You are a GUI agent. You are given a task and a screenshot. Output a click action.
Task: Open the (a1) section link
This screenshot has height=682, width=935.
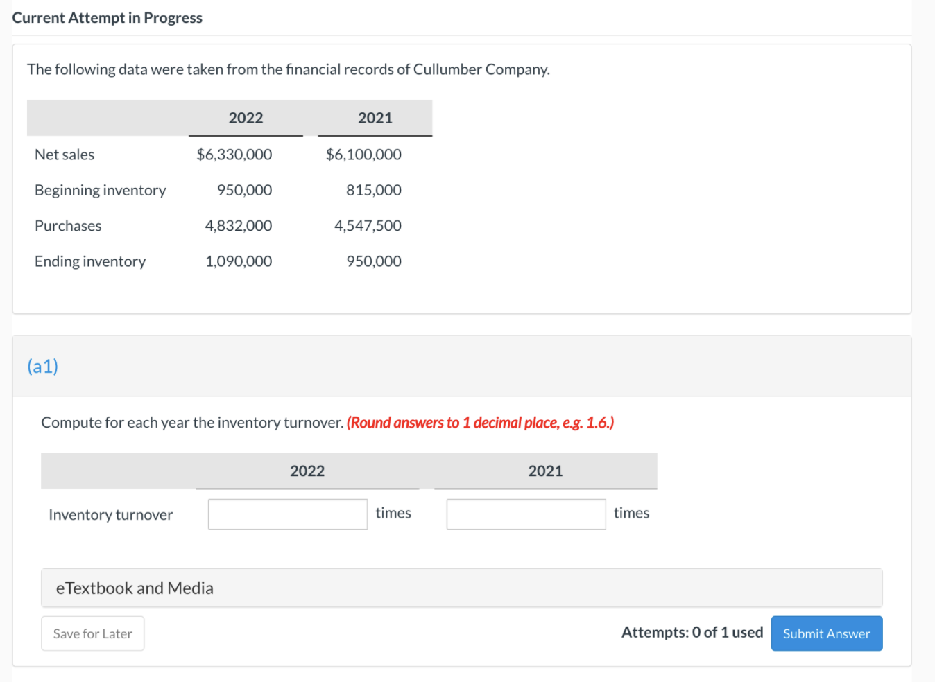tap(42, 366)
